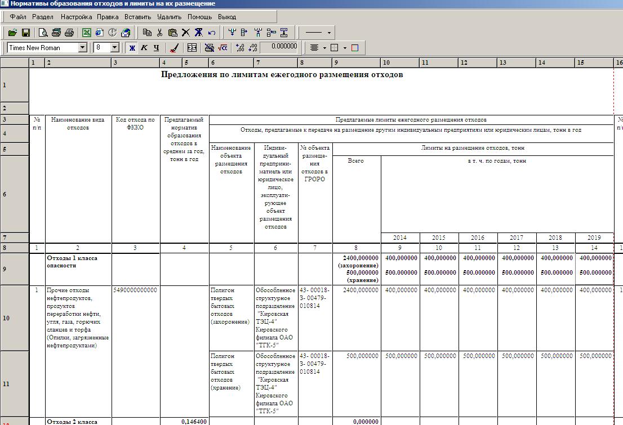Expand the font size 8 dropdown
The image size is (623, 425).
(x=115, y=48)
